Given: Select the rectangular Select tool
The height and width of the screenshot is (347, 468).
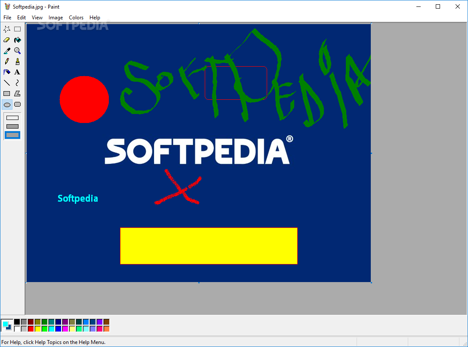Looking at the screenshot, I should pyautogui.click(x=18, y=29).
